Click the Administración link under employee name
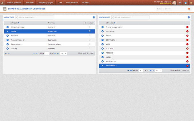Screen dimensions: 194x121 (165, 4)
